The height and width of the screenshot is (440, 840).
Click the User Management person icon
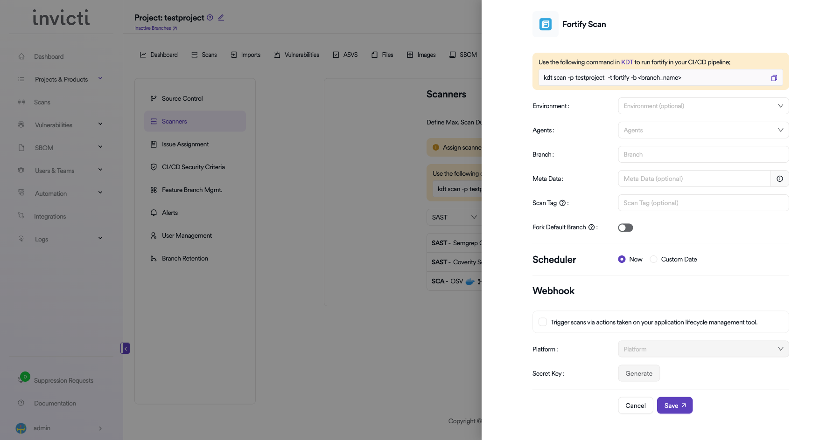154,235
